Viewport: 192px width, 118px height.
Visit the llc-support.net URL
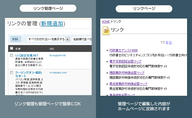(58, 55)
